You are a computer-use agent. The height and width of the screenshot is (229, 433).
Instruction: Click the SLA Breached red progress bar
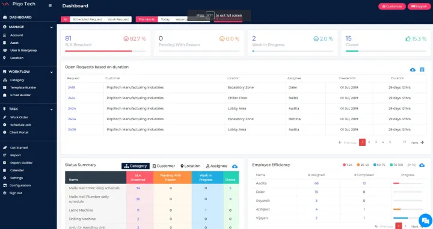tap(98, 51)
